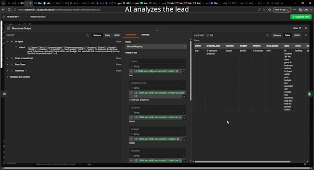This screenshot has width=314, height=170.
Task: Click the green output success check icon
Action: click(x=207, y=36)
